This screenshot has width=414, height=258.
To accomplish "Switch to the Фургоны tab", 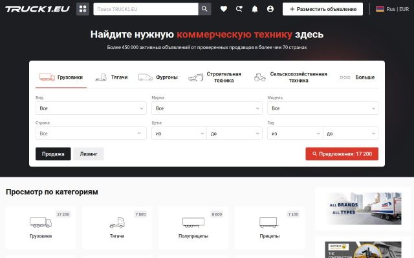I will point(158,77).
